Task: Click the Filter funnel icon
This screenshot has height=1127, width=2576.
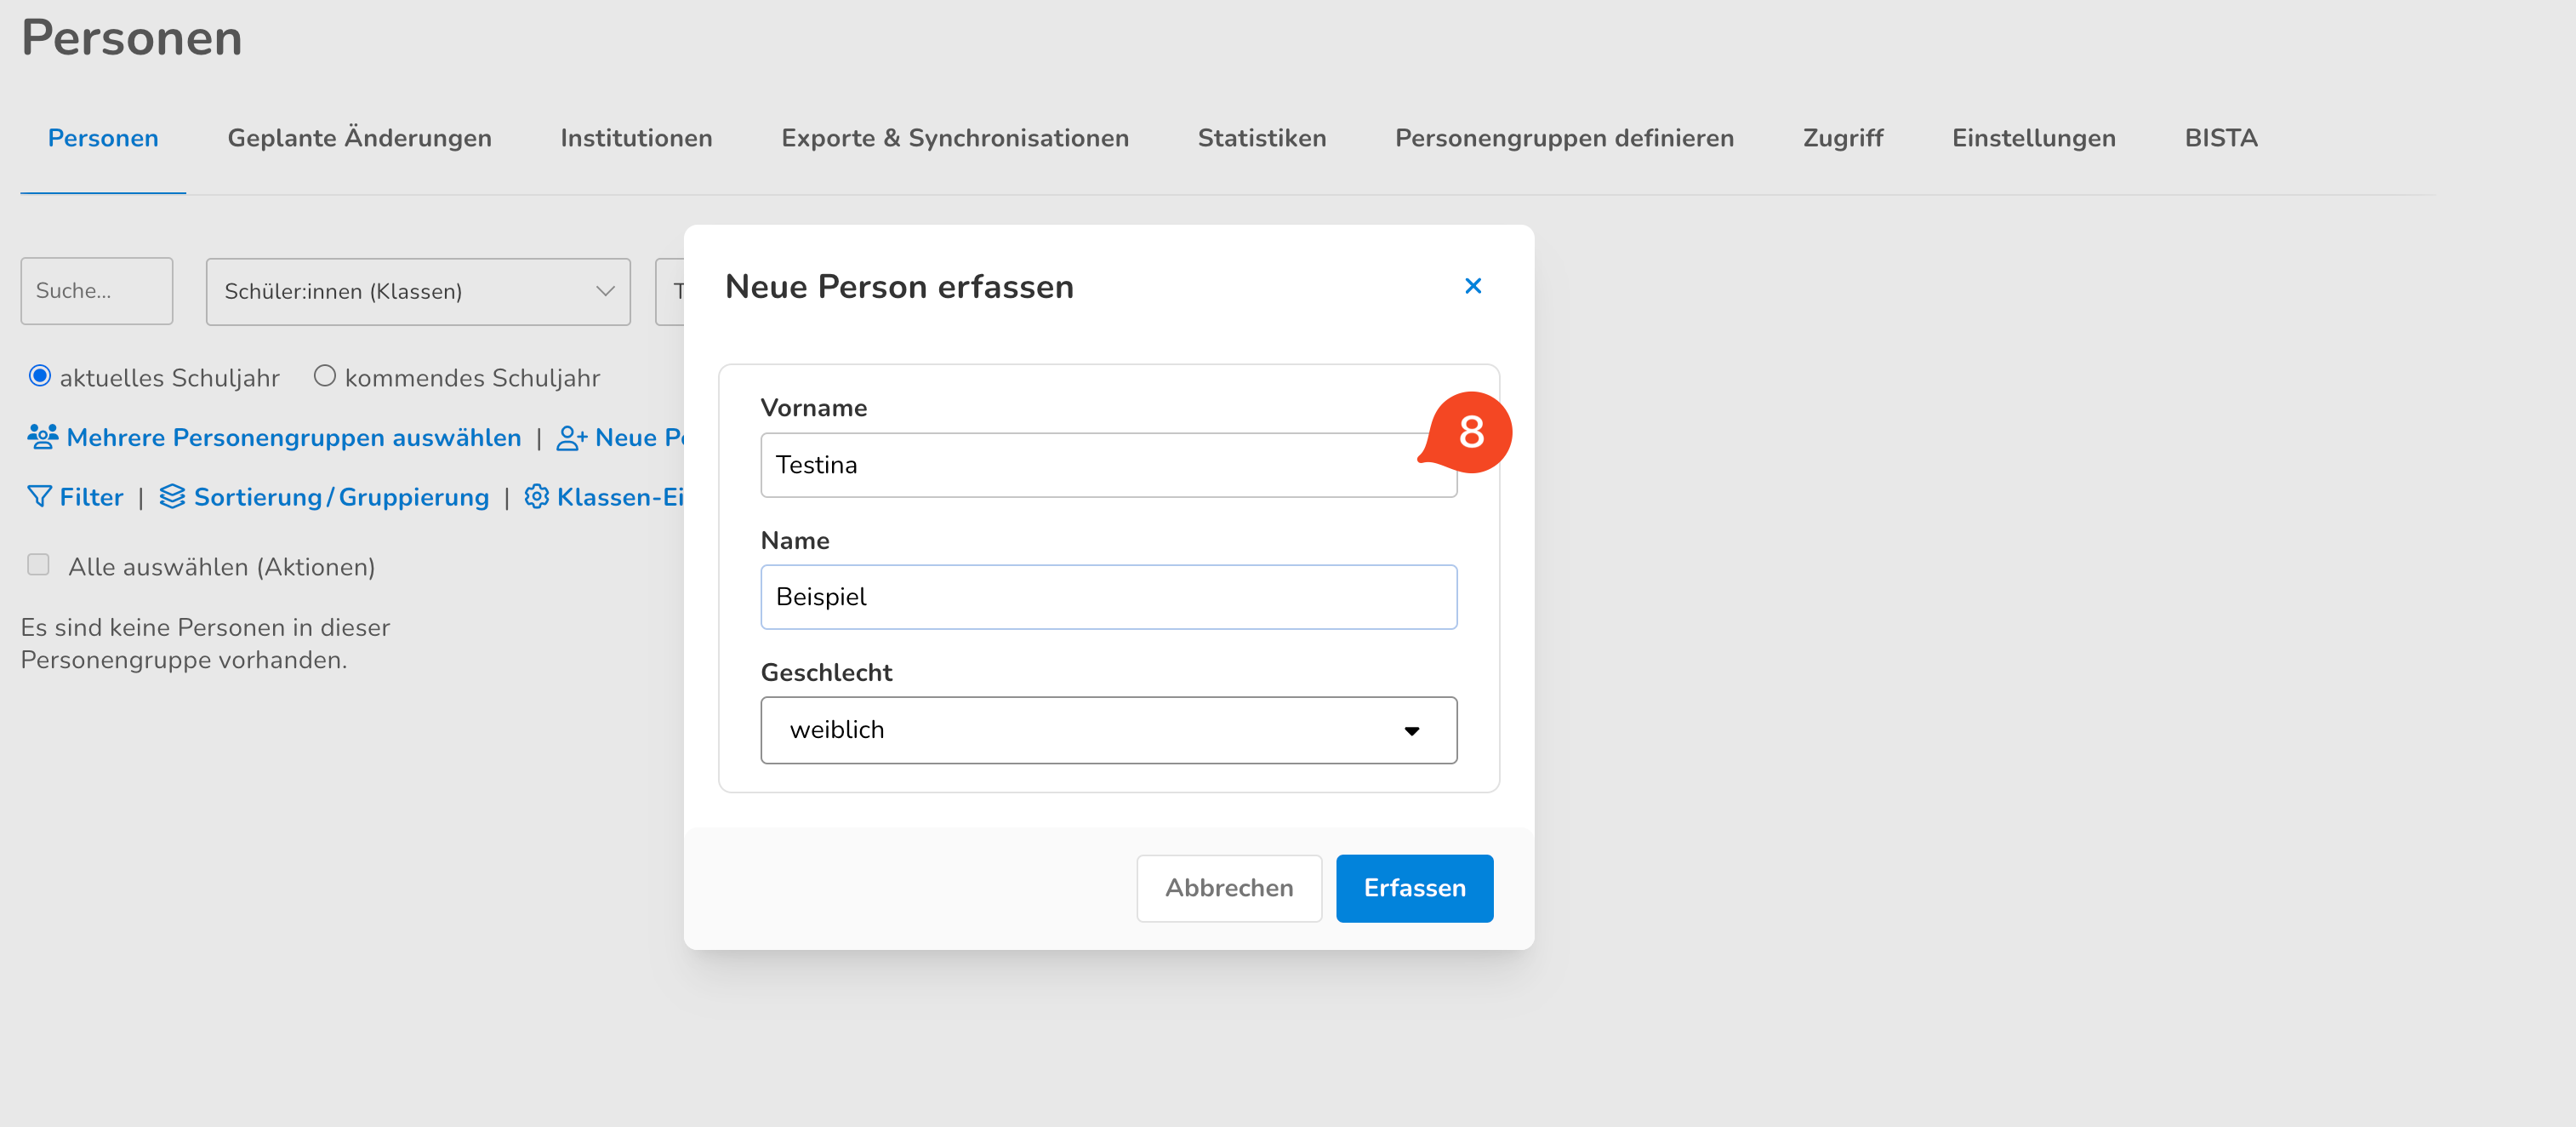Action: click(39, 496)
